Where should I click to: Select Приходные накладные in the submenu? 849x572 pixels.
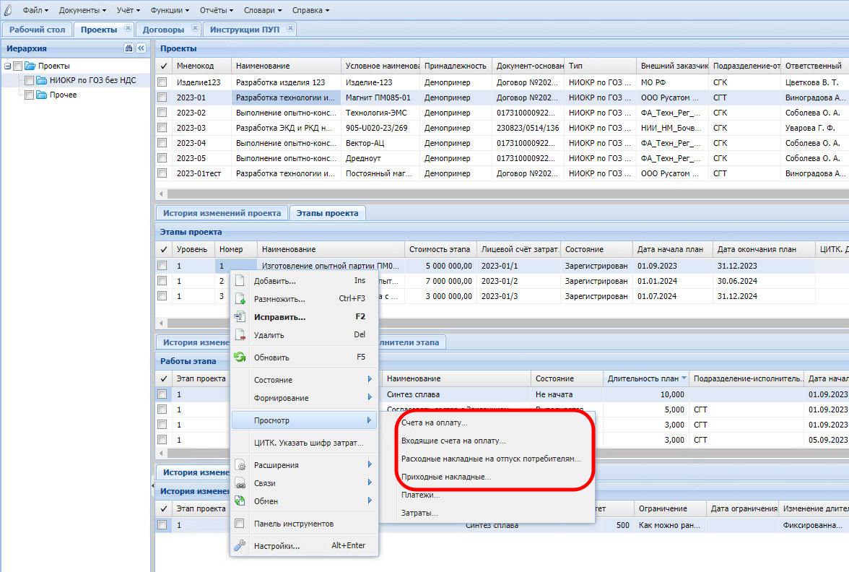pos(446,477)
